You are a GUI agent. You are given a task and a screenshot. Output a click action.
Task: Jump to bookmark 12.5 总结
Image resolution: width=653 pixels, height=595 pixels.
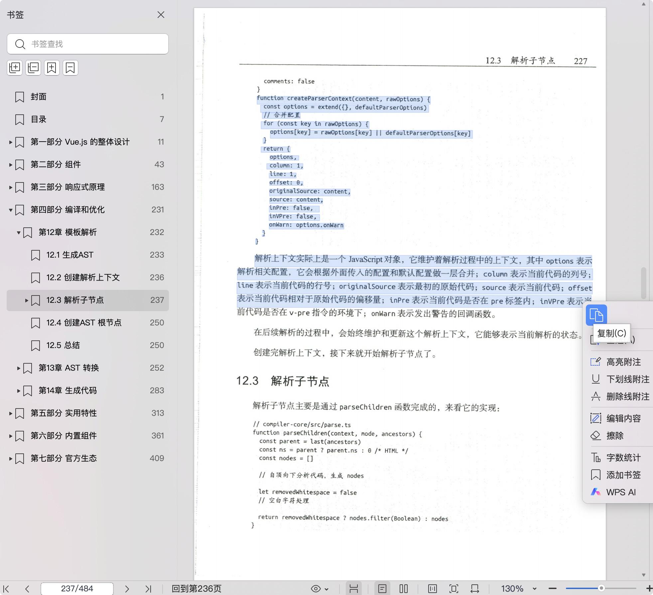pos(88,345)
